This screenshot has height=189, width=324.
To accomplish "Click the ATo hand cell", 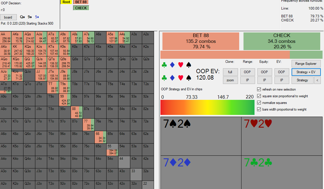I will 6,87.
